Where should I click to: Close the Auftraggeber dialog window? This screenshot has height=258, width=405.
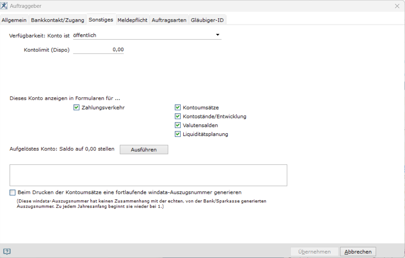tap(397, 6)
